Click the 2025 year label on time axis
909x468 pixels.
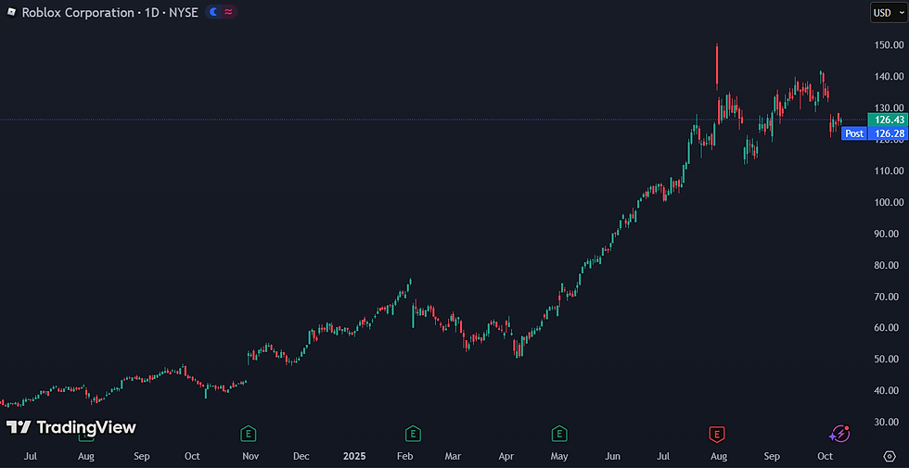(353, 456)
